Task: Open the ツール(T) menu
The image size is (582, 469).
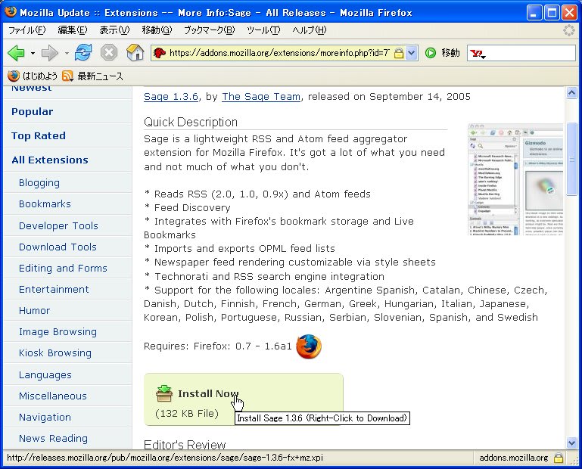Action: click(x=263, y=30)
